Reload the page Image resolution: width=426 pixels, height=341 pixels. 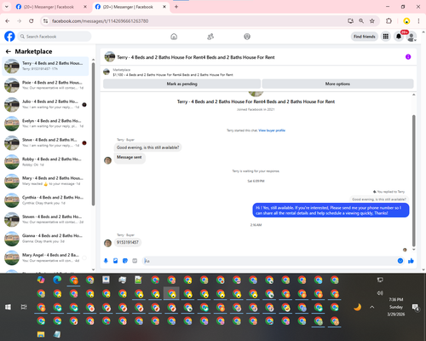point(32,20)
